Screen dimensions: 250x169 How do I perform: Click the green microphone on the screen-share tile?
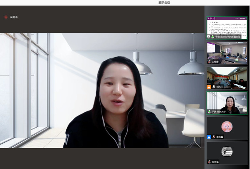213,37
